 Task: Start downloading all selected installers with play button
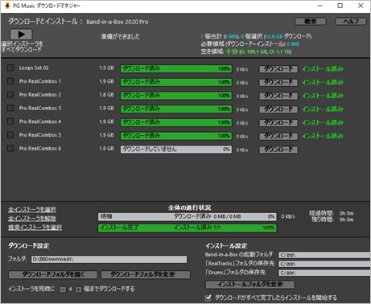[x=21, y=35]
